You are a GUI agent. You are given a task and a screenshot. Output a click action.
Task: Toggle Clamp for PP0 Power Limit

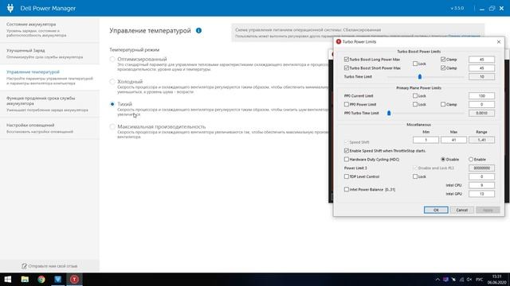click(443, 104)
